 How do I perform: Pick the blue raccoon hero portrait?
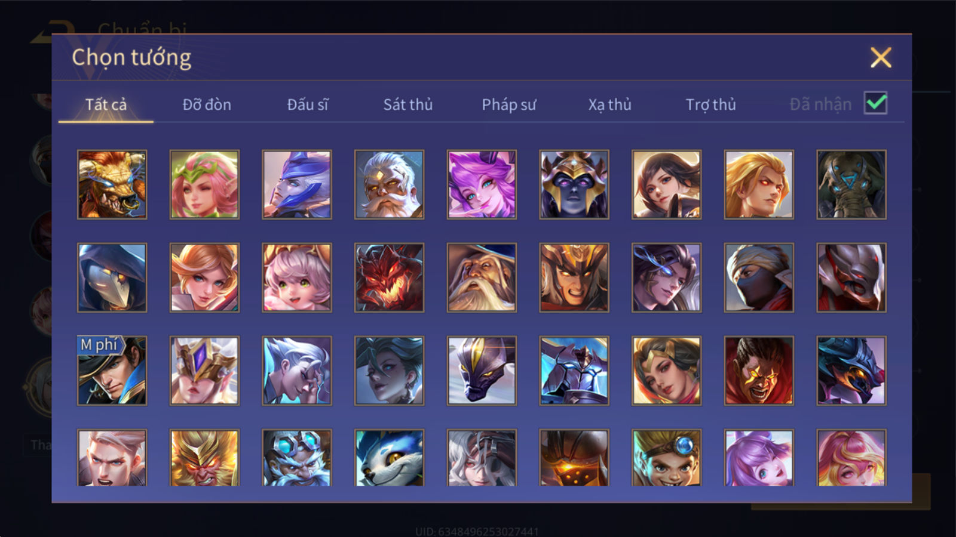(389, 458)
